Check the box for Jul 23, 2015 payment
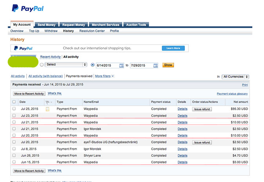The image size is (264, 182). [x=14, y=116]
